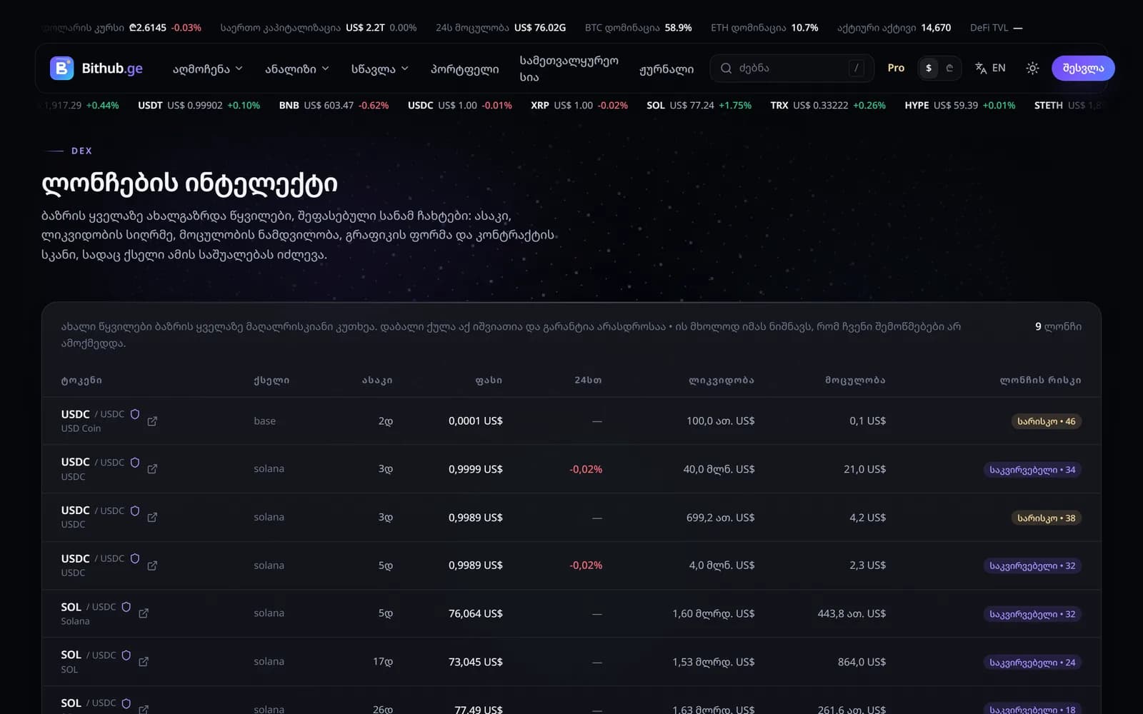The height and width of the screenshot is (714, 1143).
Task: Toggle light theme with sun icon
Action: click(1032, 69)
